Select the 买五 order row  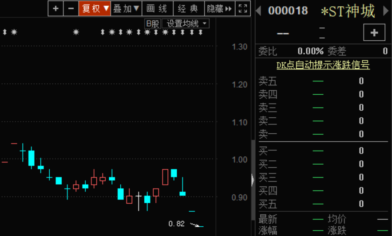point(324,204)
